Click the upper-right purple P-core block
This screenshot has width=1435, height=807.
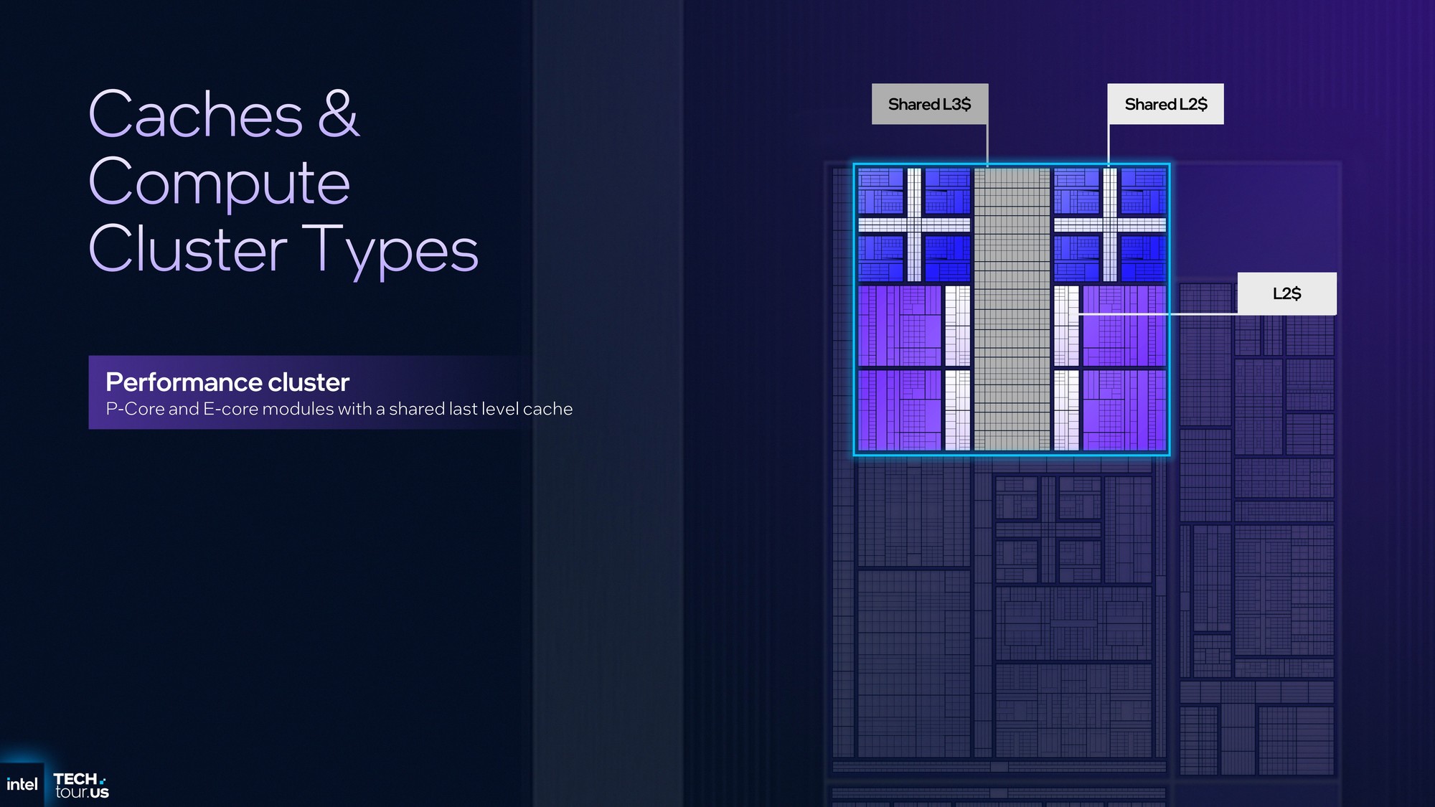tap(1124, 326)
